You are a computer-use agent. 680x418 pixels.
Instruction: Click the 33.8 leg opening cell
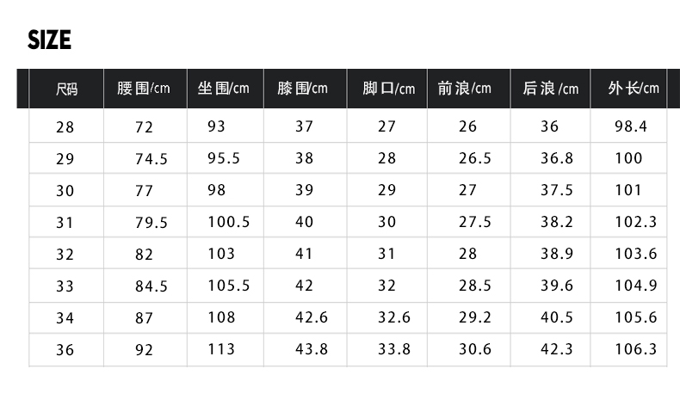pyautogui.click(x=393, y=349)
